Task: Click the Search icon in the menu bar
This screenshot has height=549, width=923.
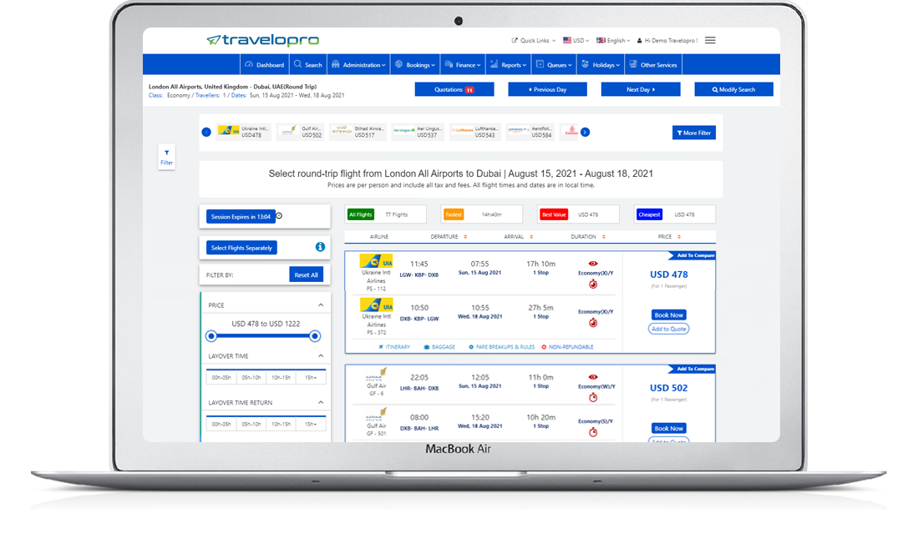Action: 297,63
